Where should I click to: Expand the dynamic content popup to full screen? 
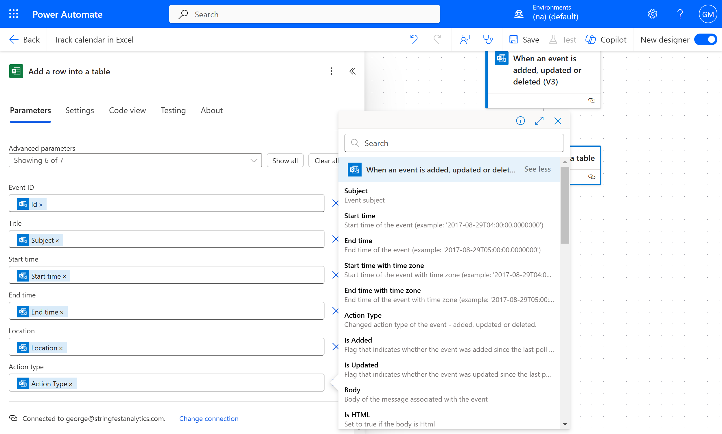tap(539, 121)
